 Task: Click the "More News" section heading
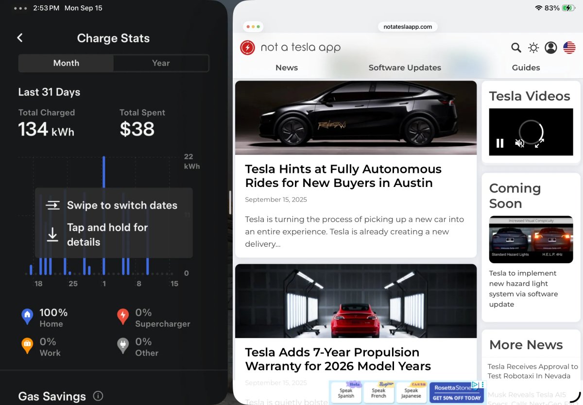526,345
